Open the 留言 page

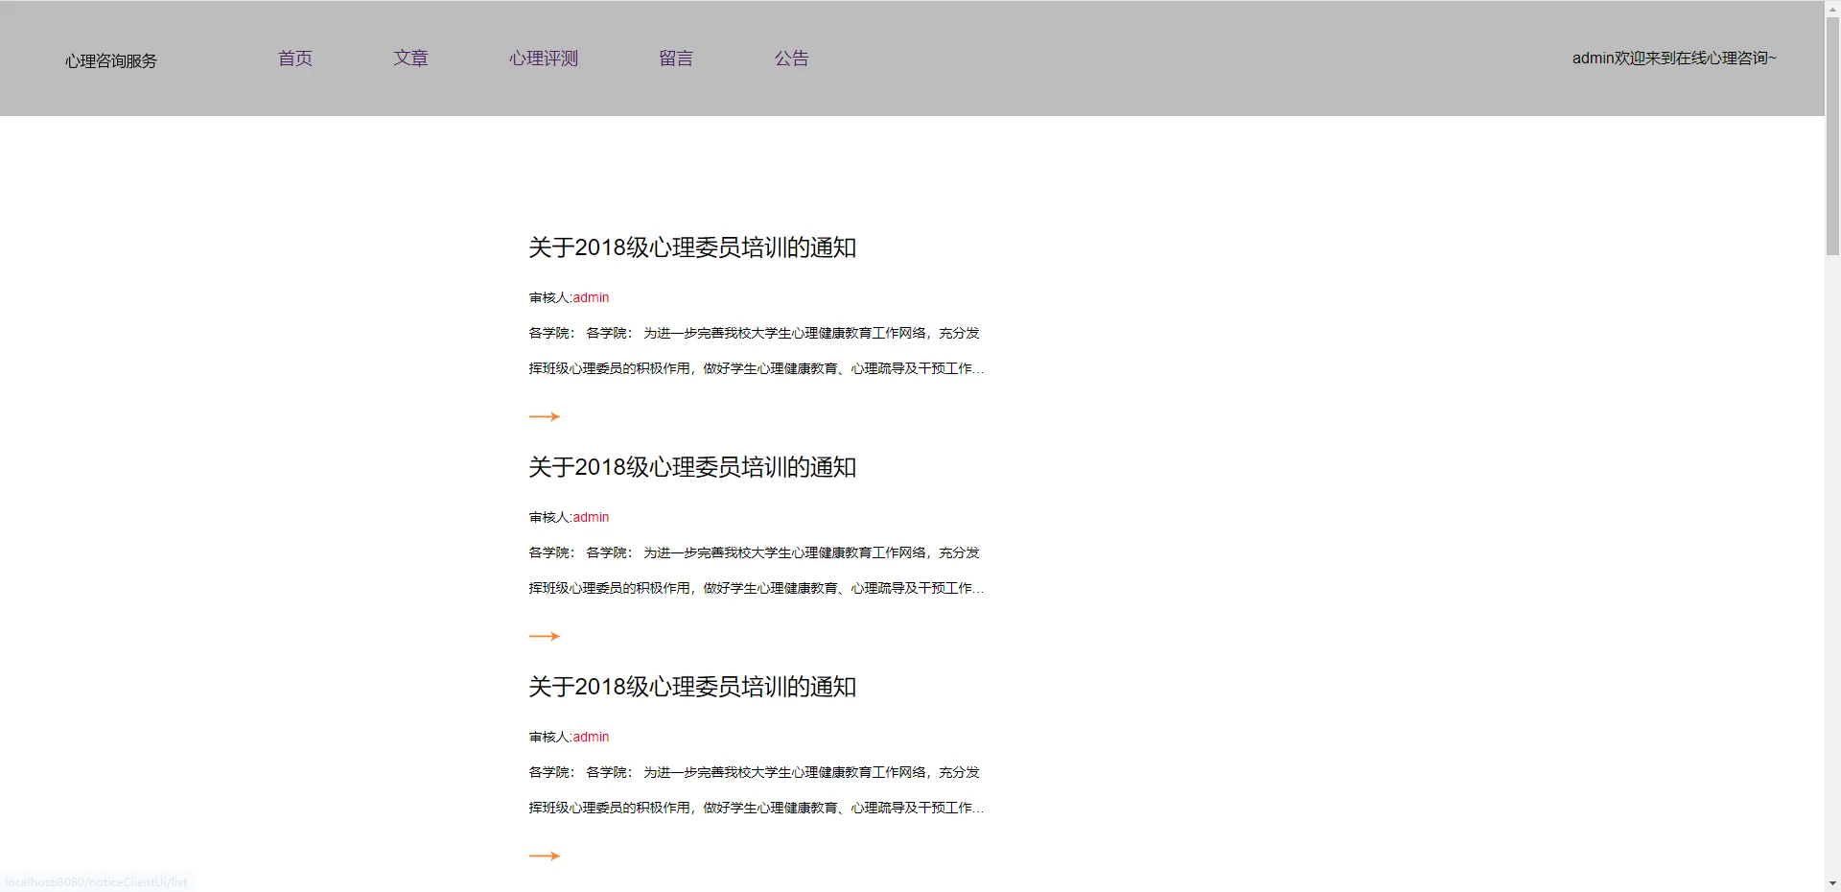tap(675, 58)
